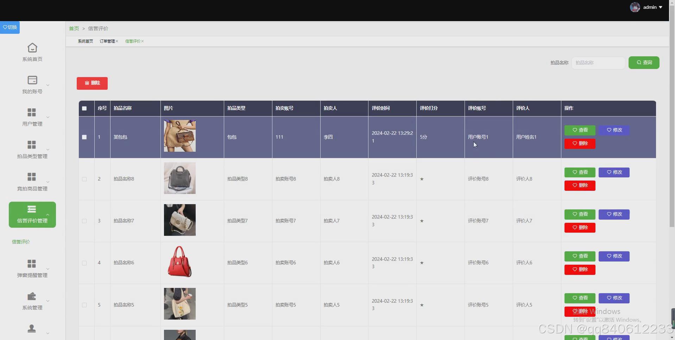Delete row 拍品名称6 record

pos(580,269)
